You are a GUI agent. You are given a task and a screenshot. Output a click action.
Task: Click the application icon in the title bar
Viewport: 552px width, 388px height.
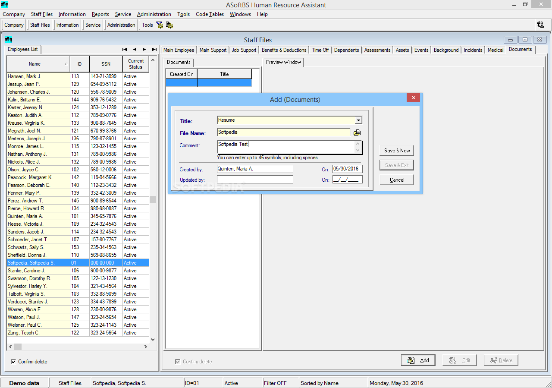tap(4, 5)
